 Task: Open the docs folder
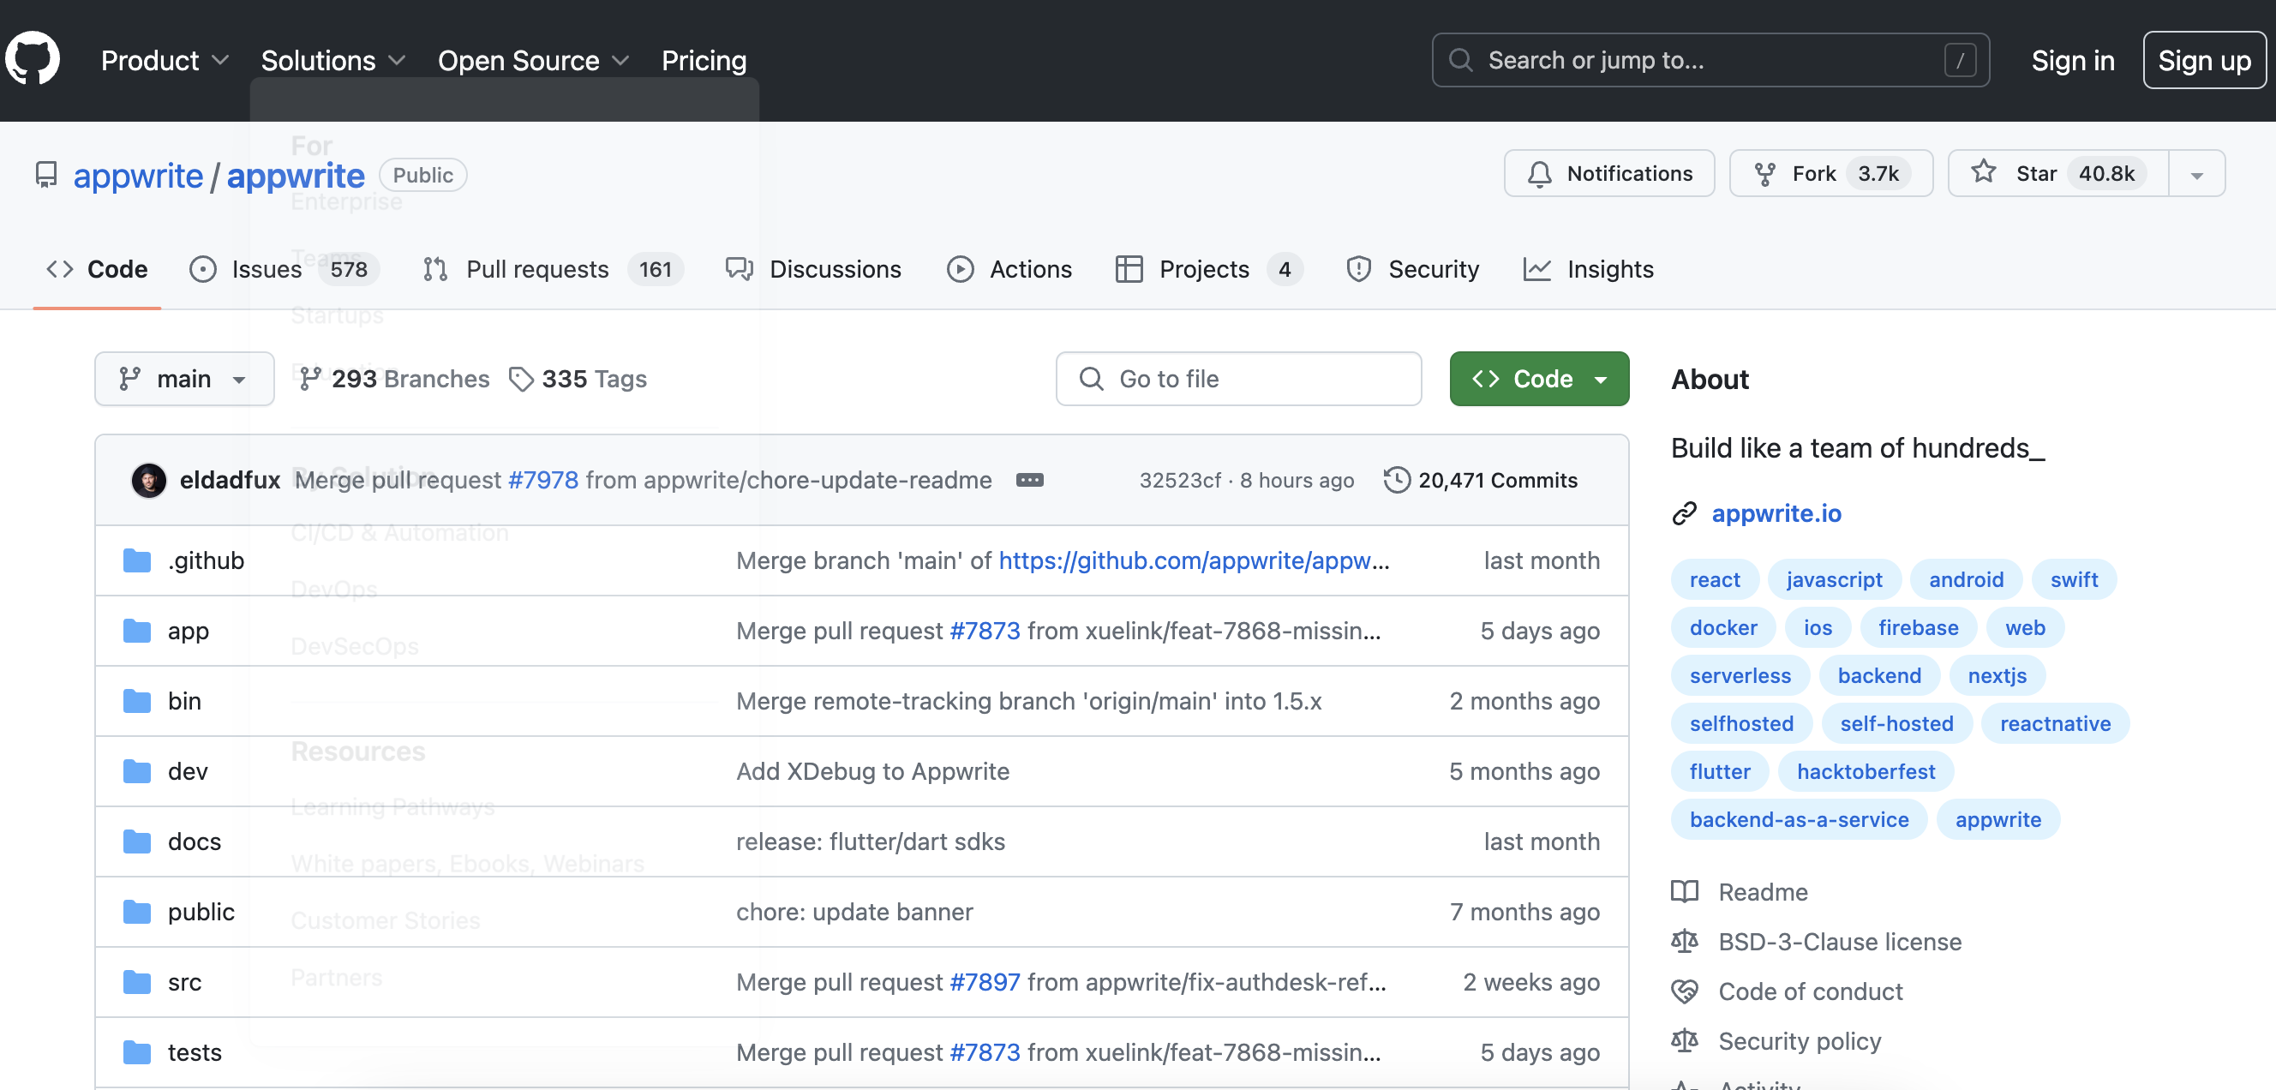click(195, 841)
